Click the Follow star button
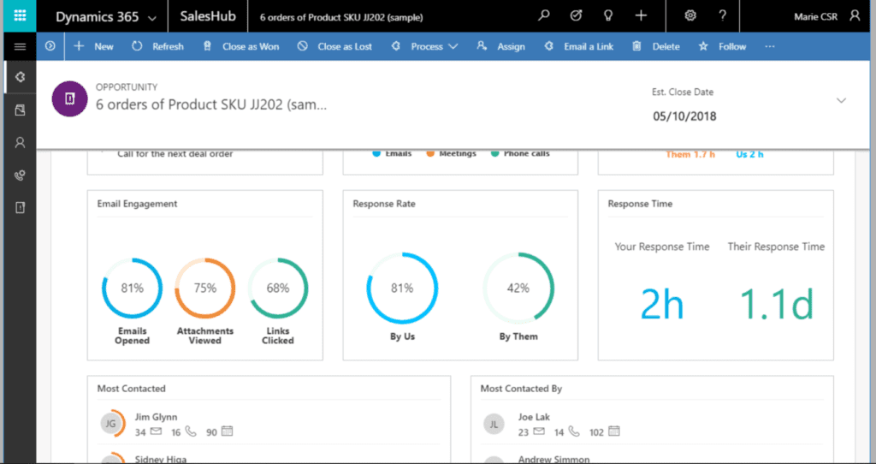 coord(723,46)
